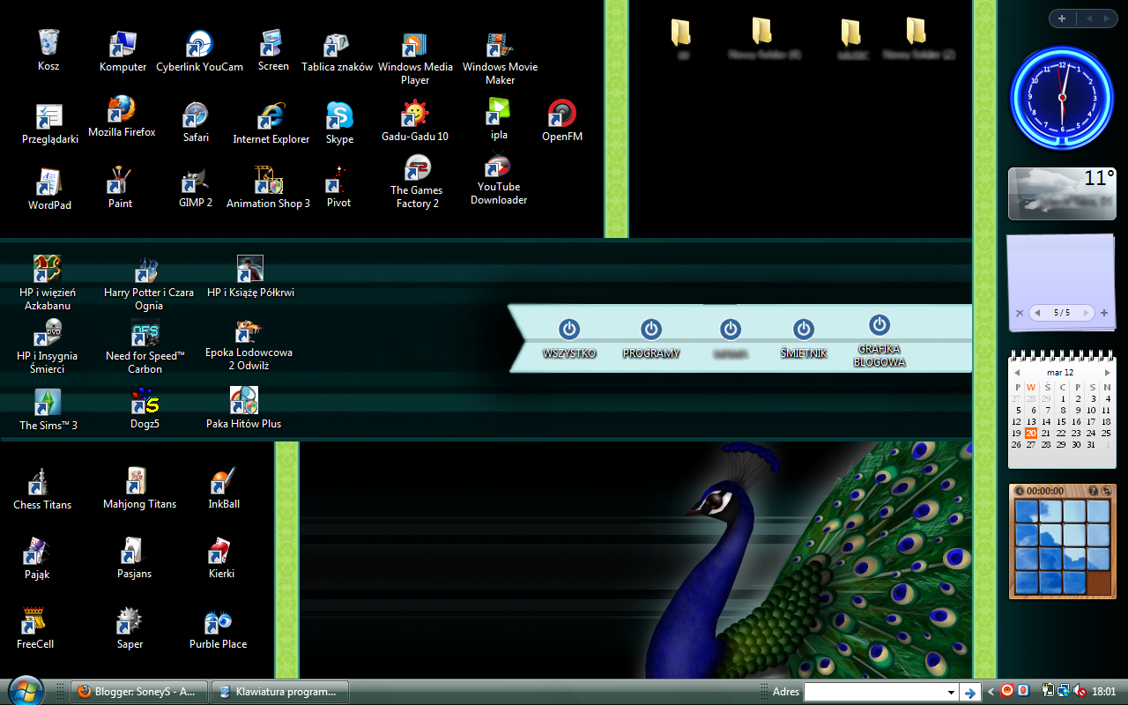Open the Tablica znaków shortcut
The image size is (1128, 705).
[x=337, y=51]
